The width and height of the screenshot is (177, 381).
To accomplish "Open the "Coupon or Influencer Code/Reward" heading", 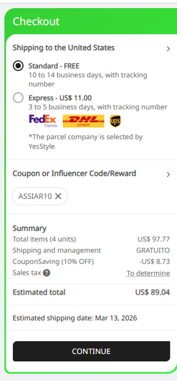I will point(74,173).
